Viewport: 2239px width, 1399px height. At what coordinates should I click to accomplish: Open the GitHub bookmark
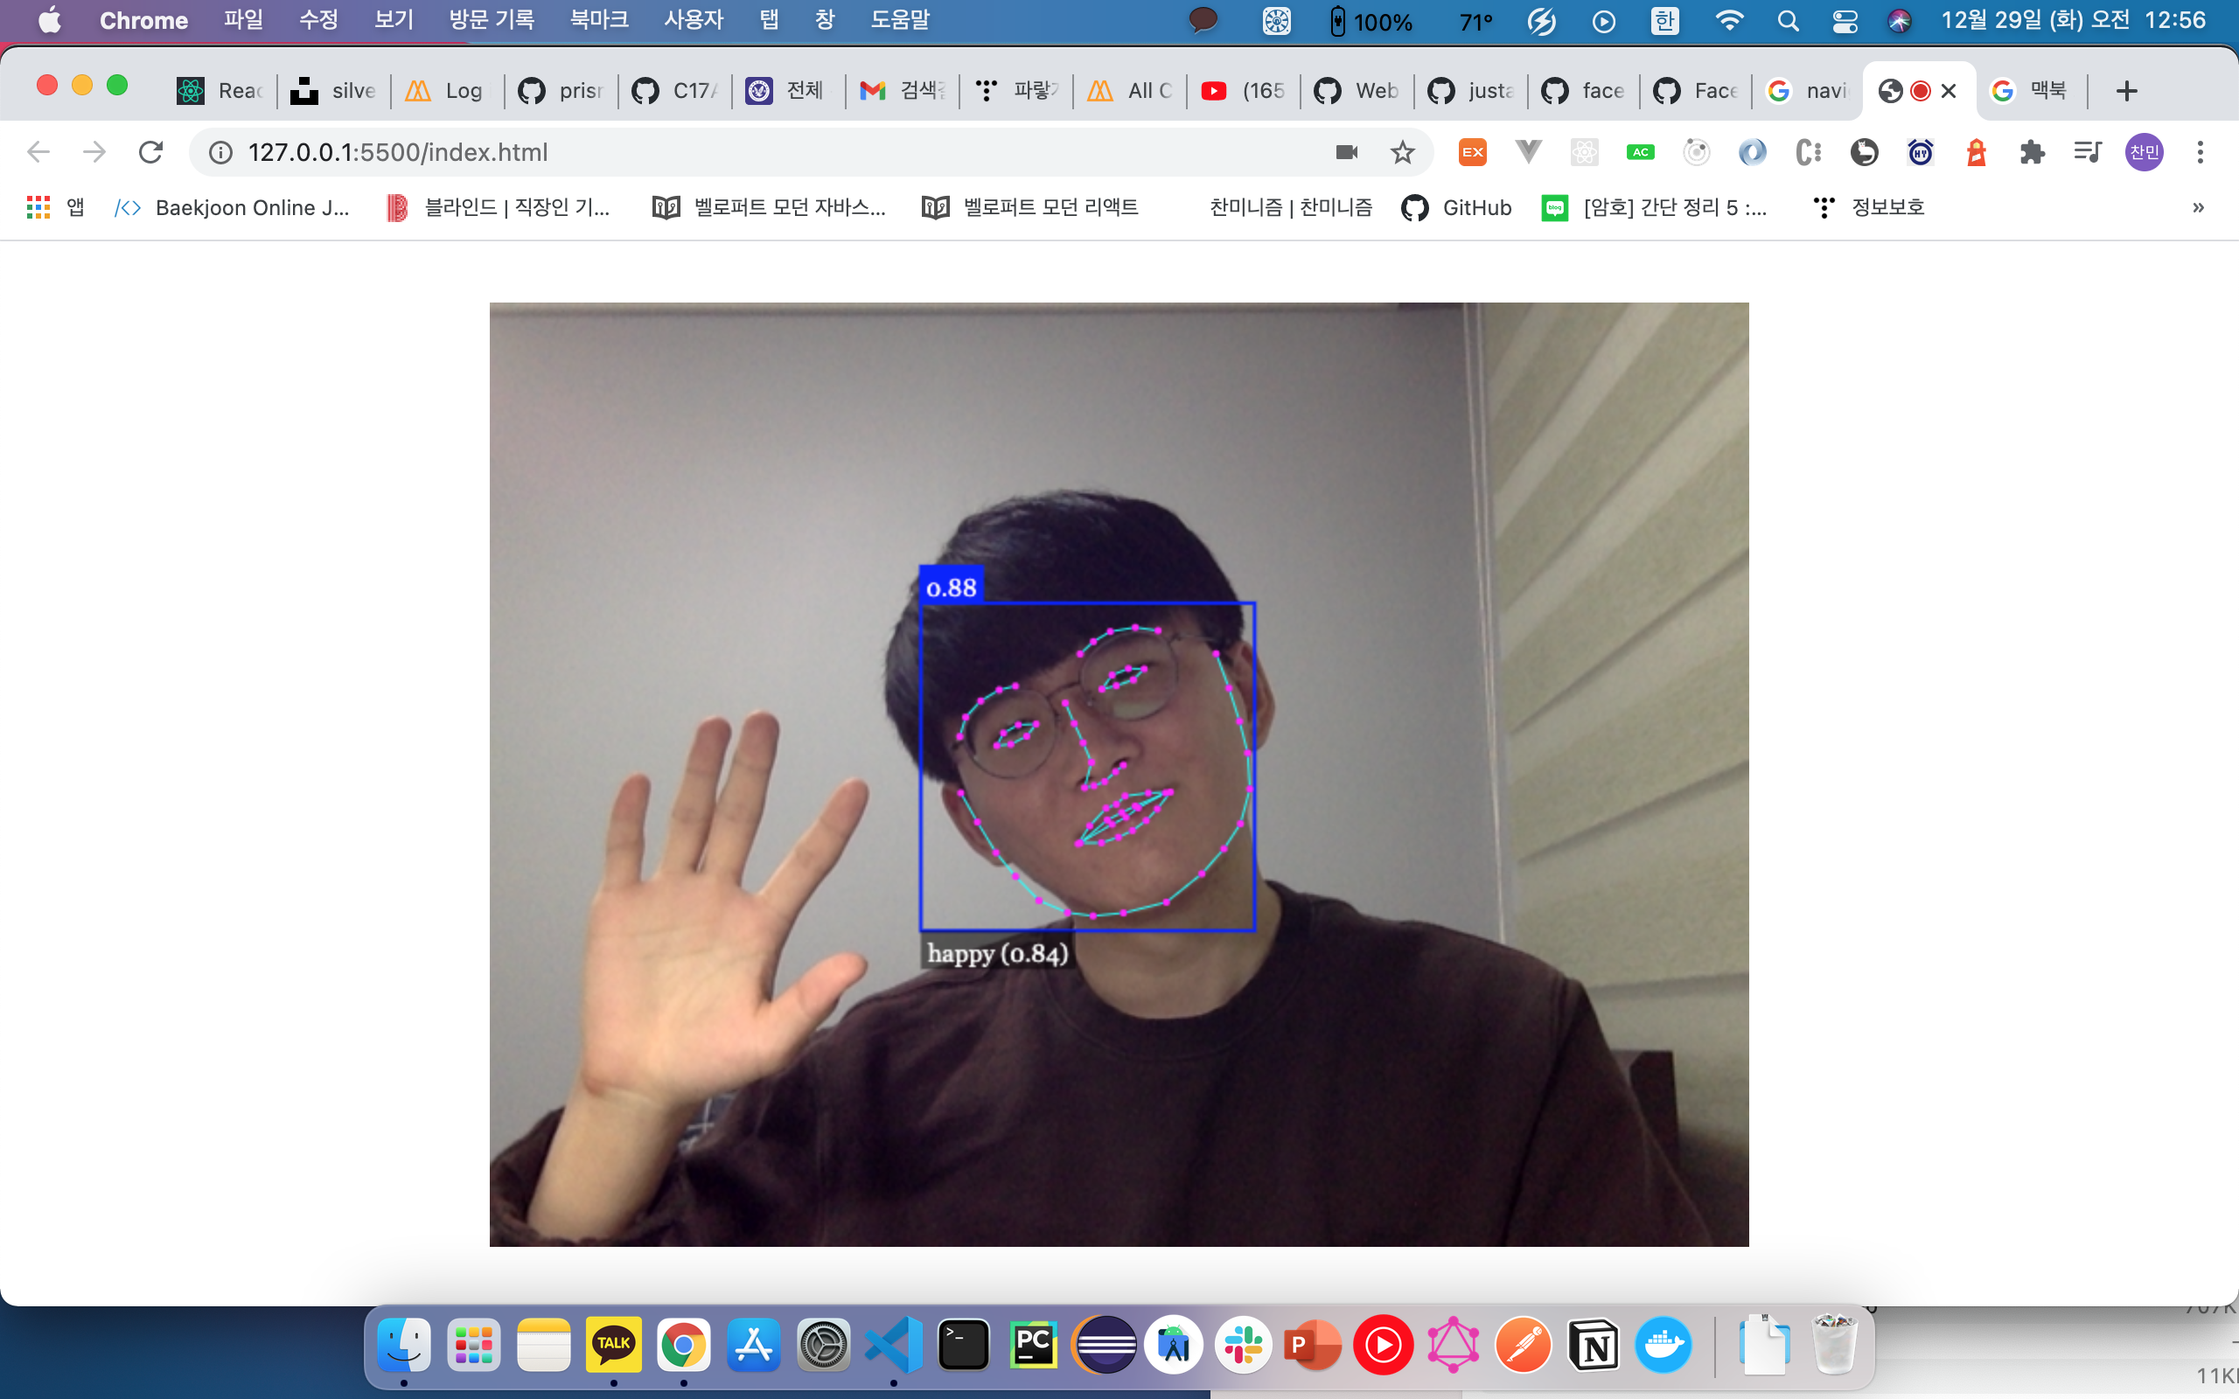(x=1456, y=207)
